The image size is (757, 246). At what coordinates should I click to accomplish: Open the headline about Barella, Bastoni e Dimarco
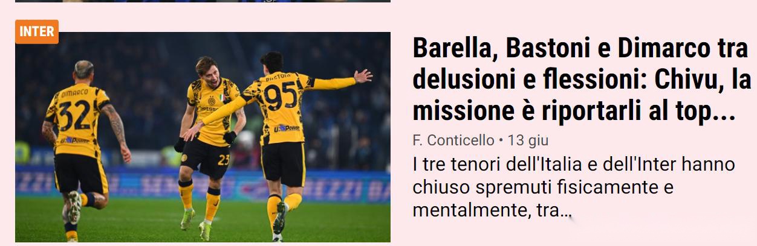pos(582,80)
